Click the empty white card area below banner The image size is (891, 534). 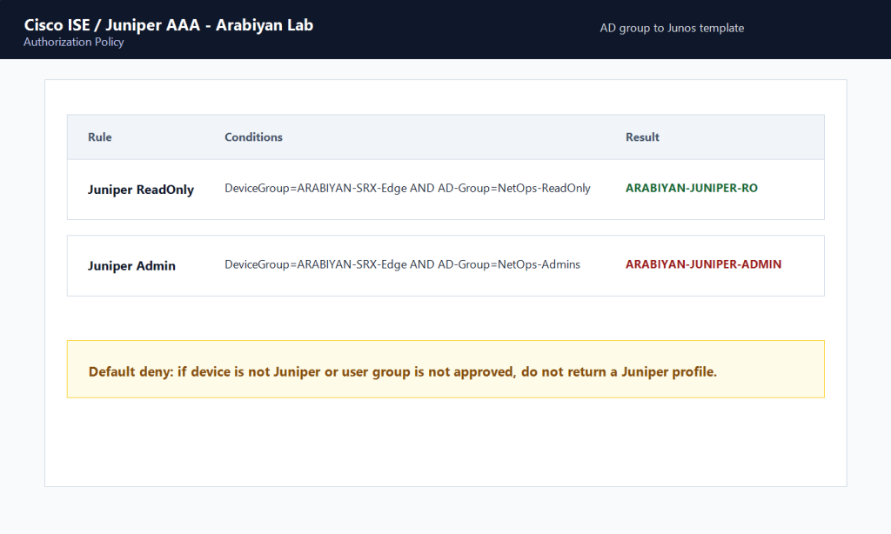(445, 442)
